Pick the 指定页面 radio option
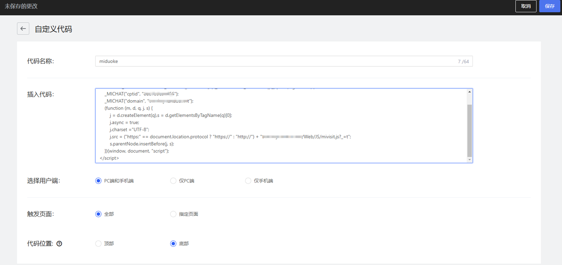The width and height of the screenshot is (562, 265). [173, 214]
